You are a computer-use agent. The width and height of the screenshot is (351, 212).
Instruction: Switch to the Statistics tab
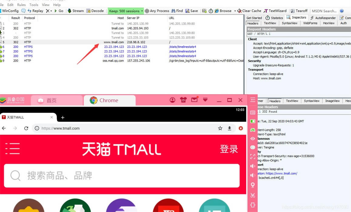click(274, 18)
